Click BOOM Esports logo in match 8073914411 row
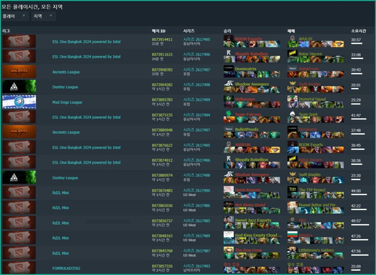The height and width of the screenshot is (275, 376). tap(228, 38)
